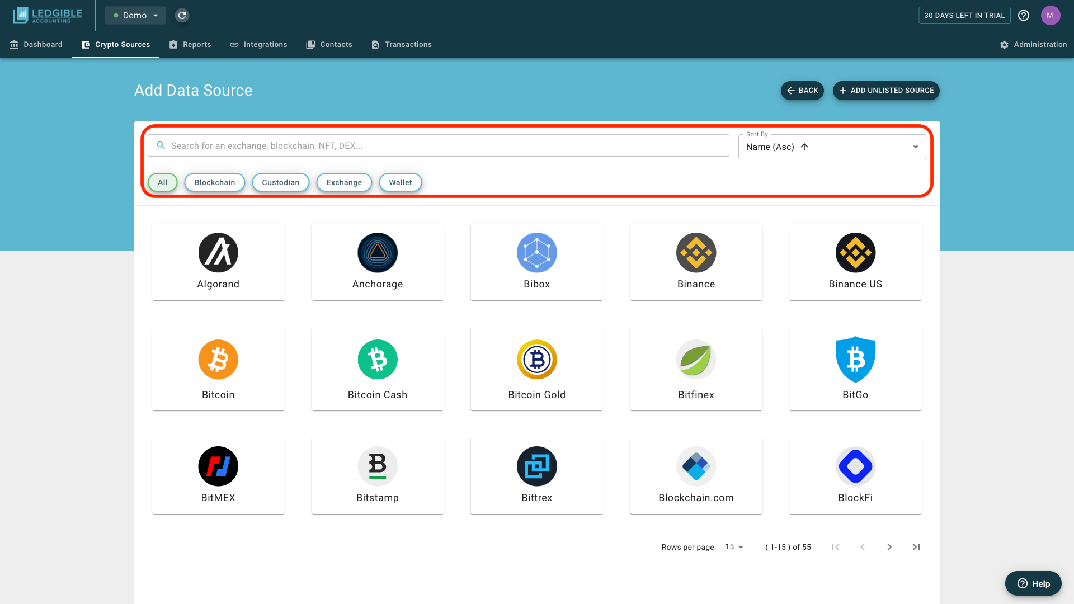1074x604 pixels.
Task: Click the Bitcoin Gold logo icon
Action: coord(537,360)
